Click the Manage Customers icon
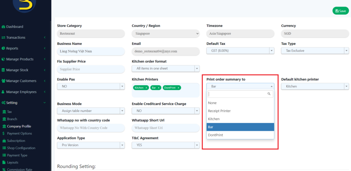The height and width of the screenshot is (171, 351). pos(3,81)
